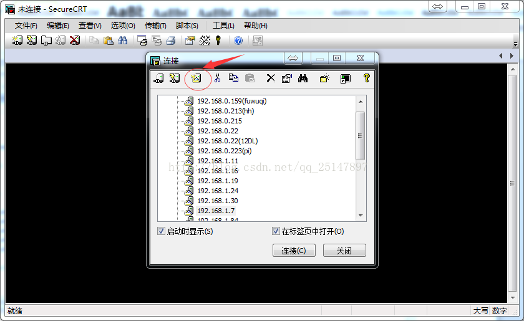Select session 192.168.0.223(pi)
The width and height of the screenshot is (524, 321).
[x=225, y=151]
